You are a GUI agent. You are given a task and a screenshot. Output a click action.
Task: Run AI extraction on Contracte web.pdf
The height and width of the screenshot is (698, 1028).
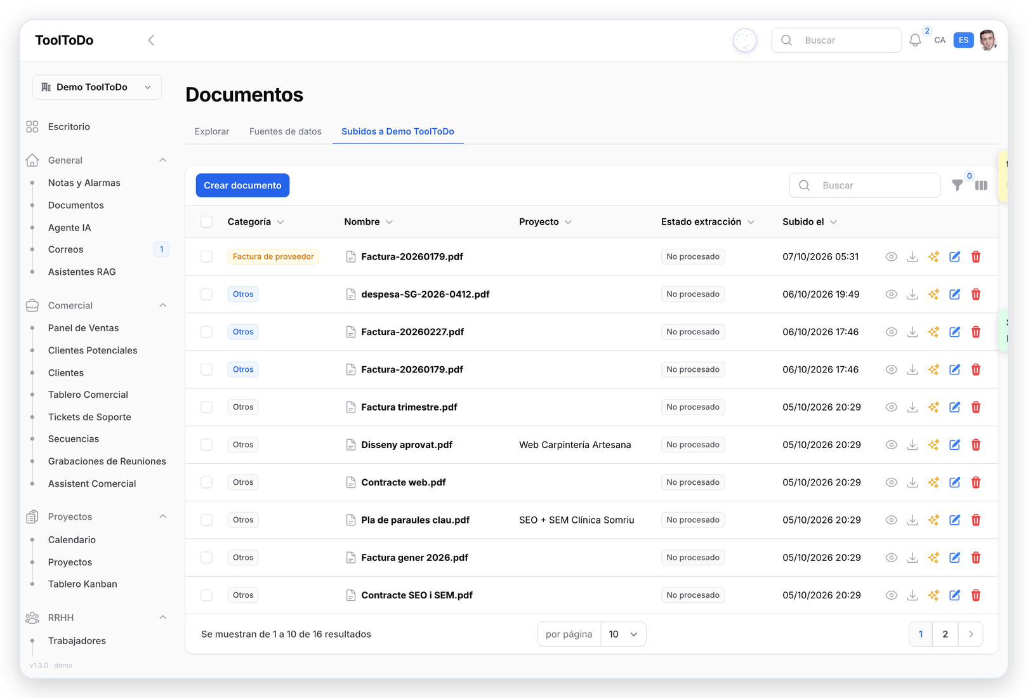[933, 482]
